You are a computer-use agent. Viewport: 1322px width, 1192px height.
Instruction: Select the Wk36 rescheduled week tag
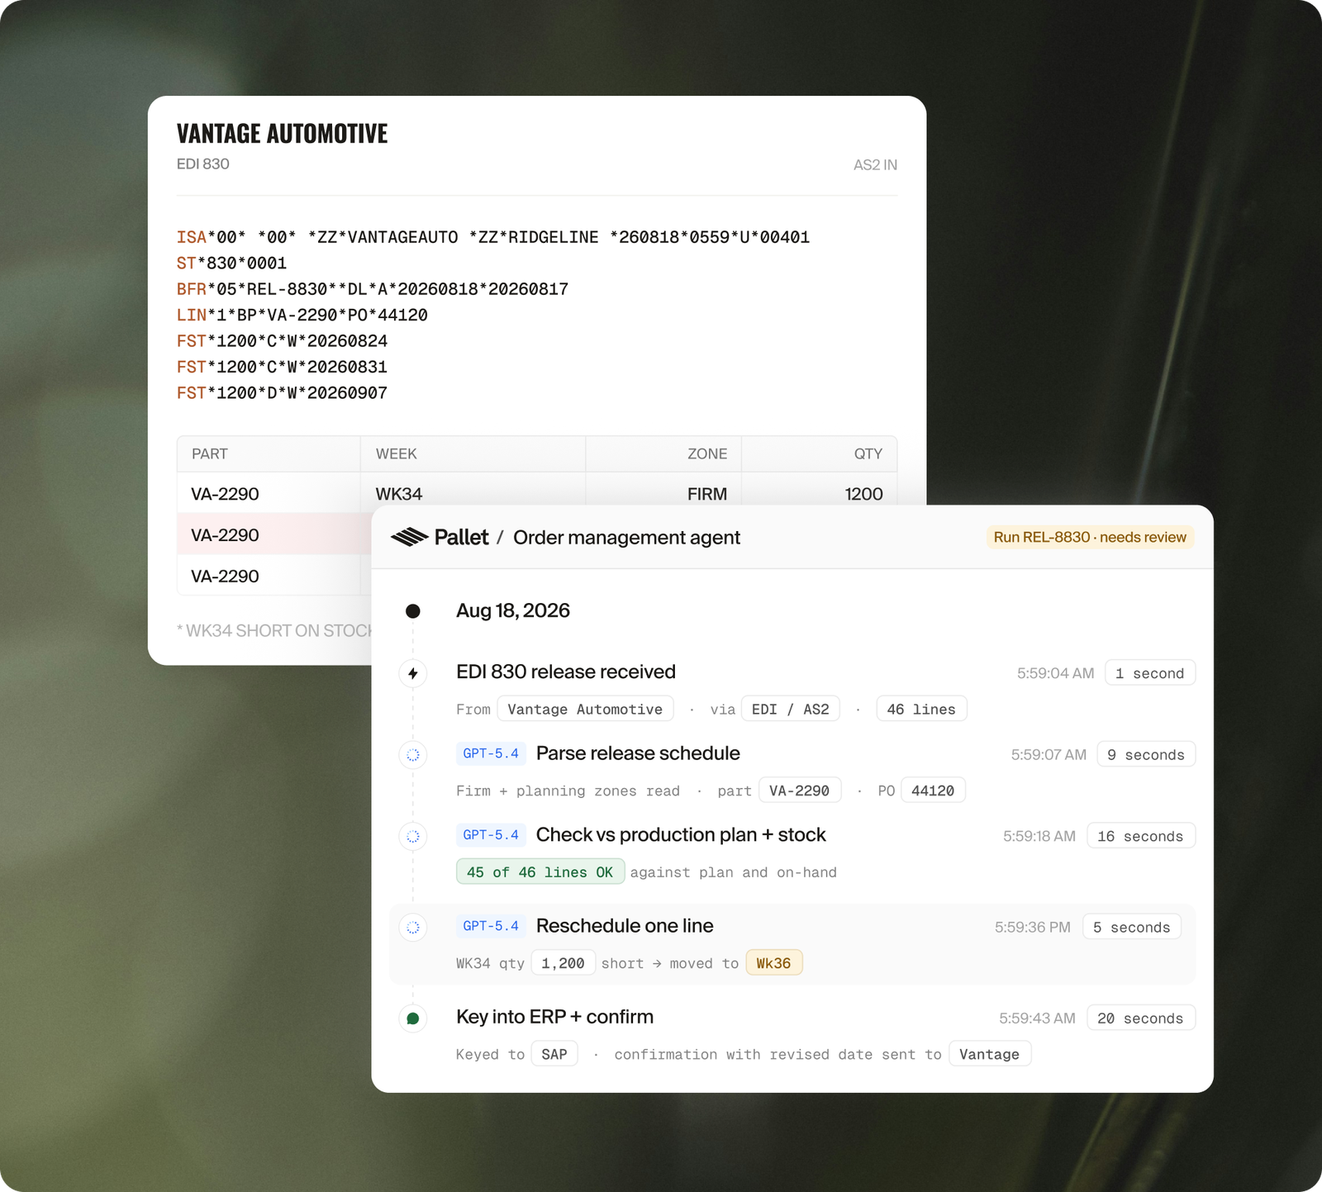click(x=774, y=963)
